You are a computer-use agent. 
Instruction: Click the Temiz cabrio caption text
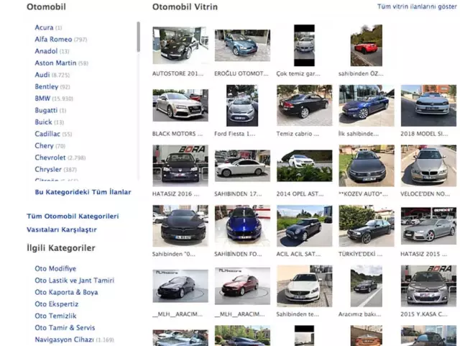click(298, 134)
